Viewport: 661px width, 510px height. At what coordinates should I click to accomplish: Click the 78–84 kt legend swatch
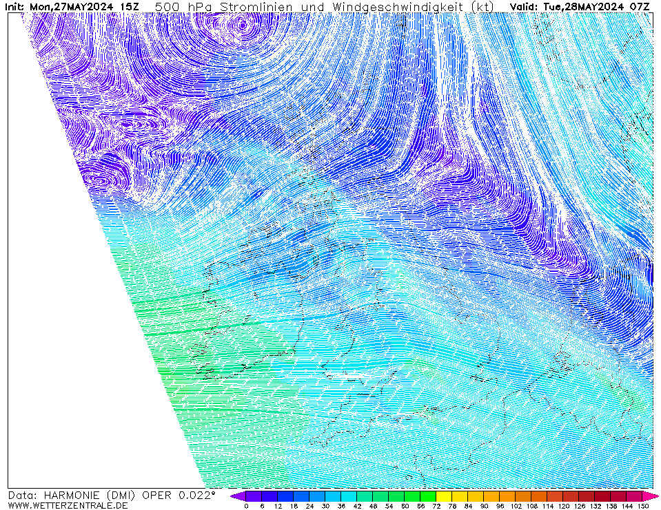460,496
